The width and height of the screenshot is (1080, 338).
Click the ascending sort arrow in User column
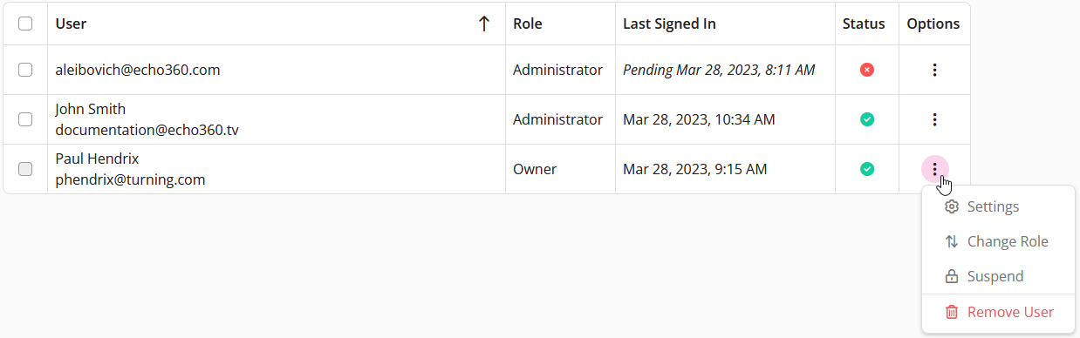(x=484, y=24)
